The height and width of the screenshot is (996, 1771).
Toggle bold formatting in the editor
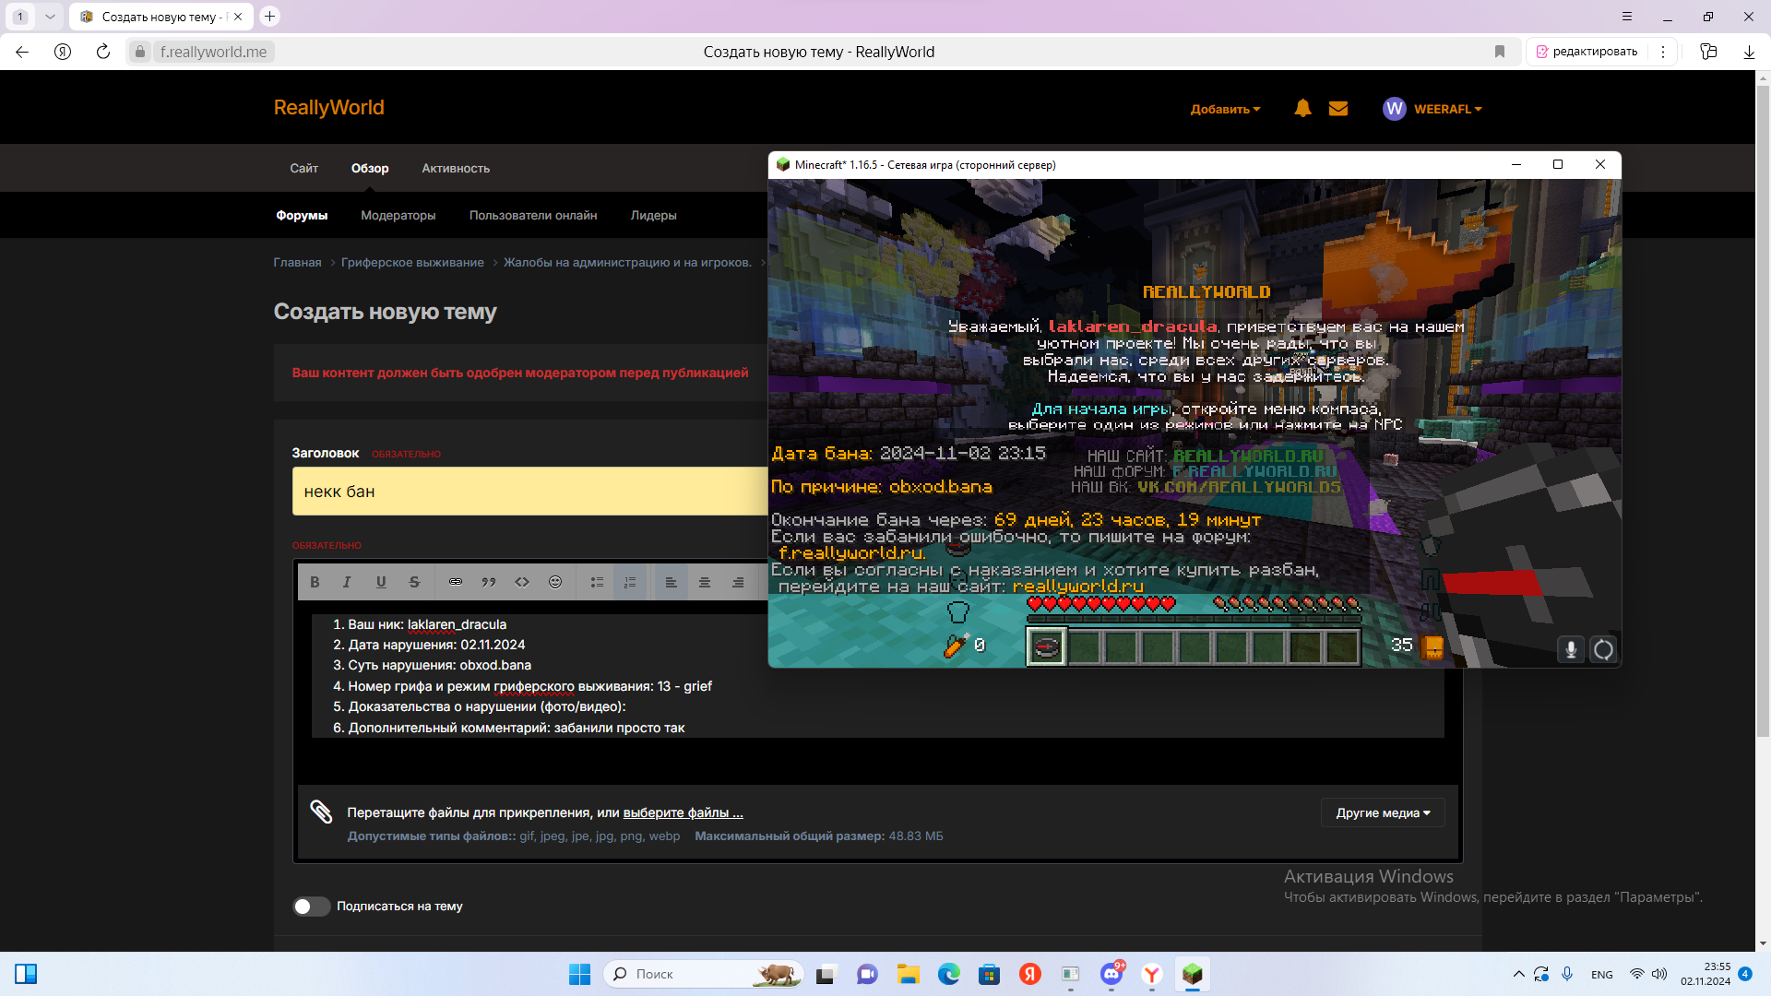[315, 582]
